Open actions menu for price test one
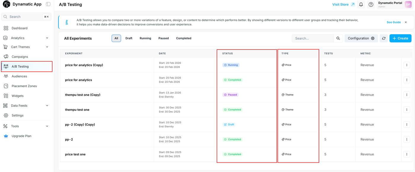Screen dimensions: 415x172 (407, 154)
